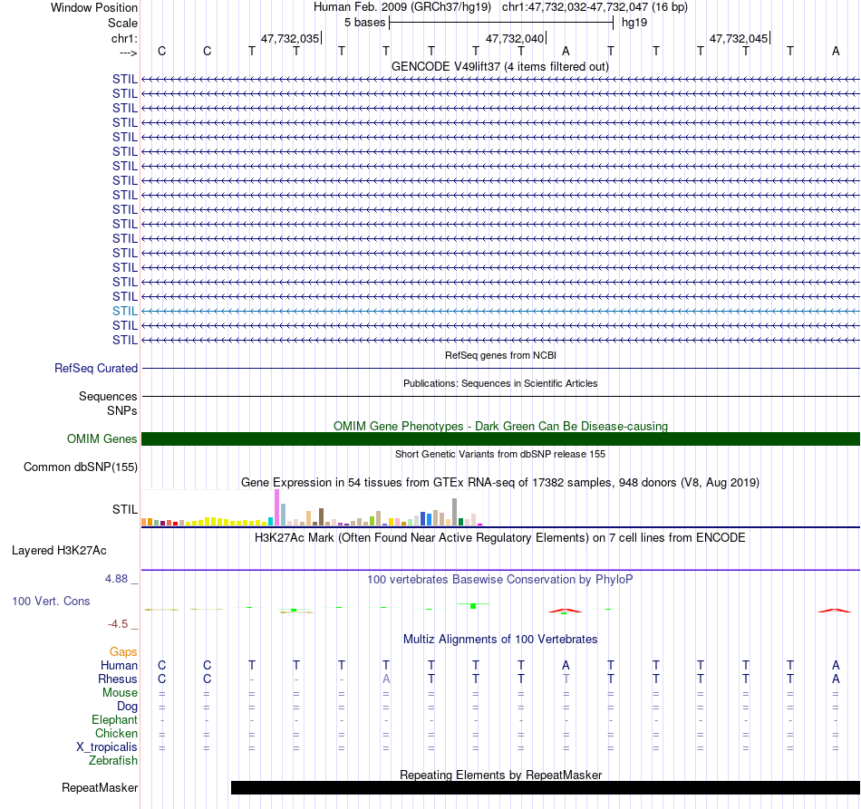Viewport: 861px width, 809px height.
Task: Open the Repeating Elements by RepeatMasker title
Action: [x=500, y=775]
